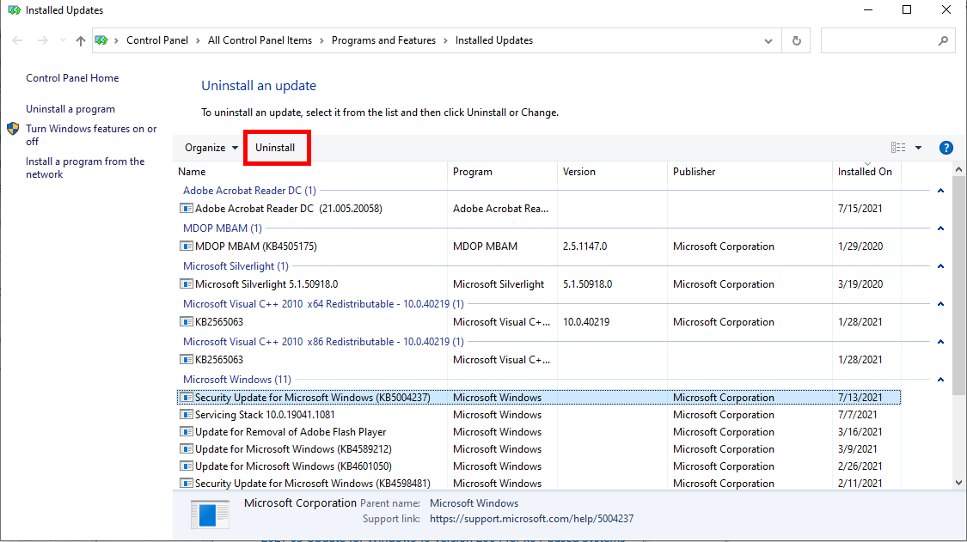
Task: Click the Uninstall toolbar button
Action: click(275, 148)
